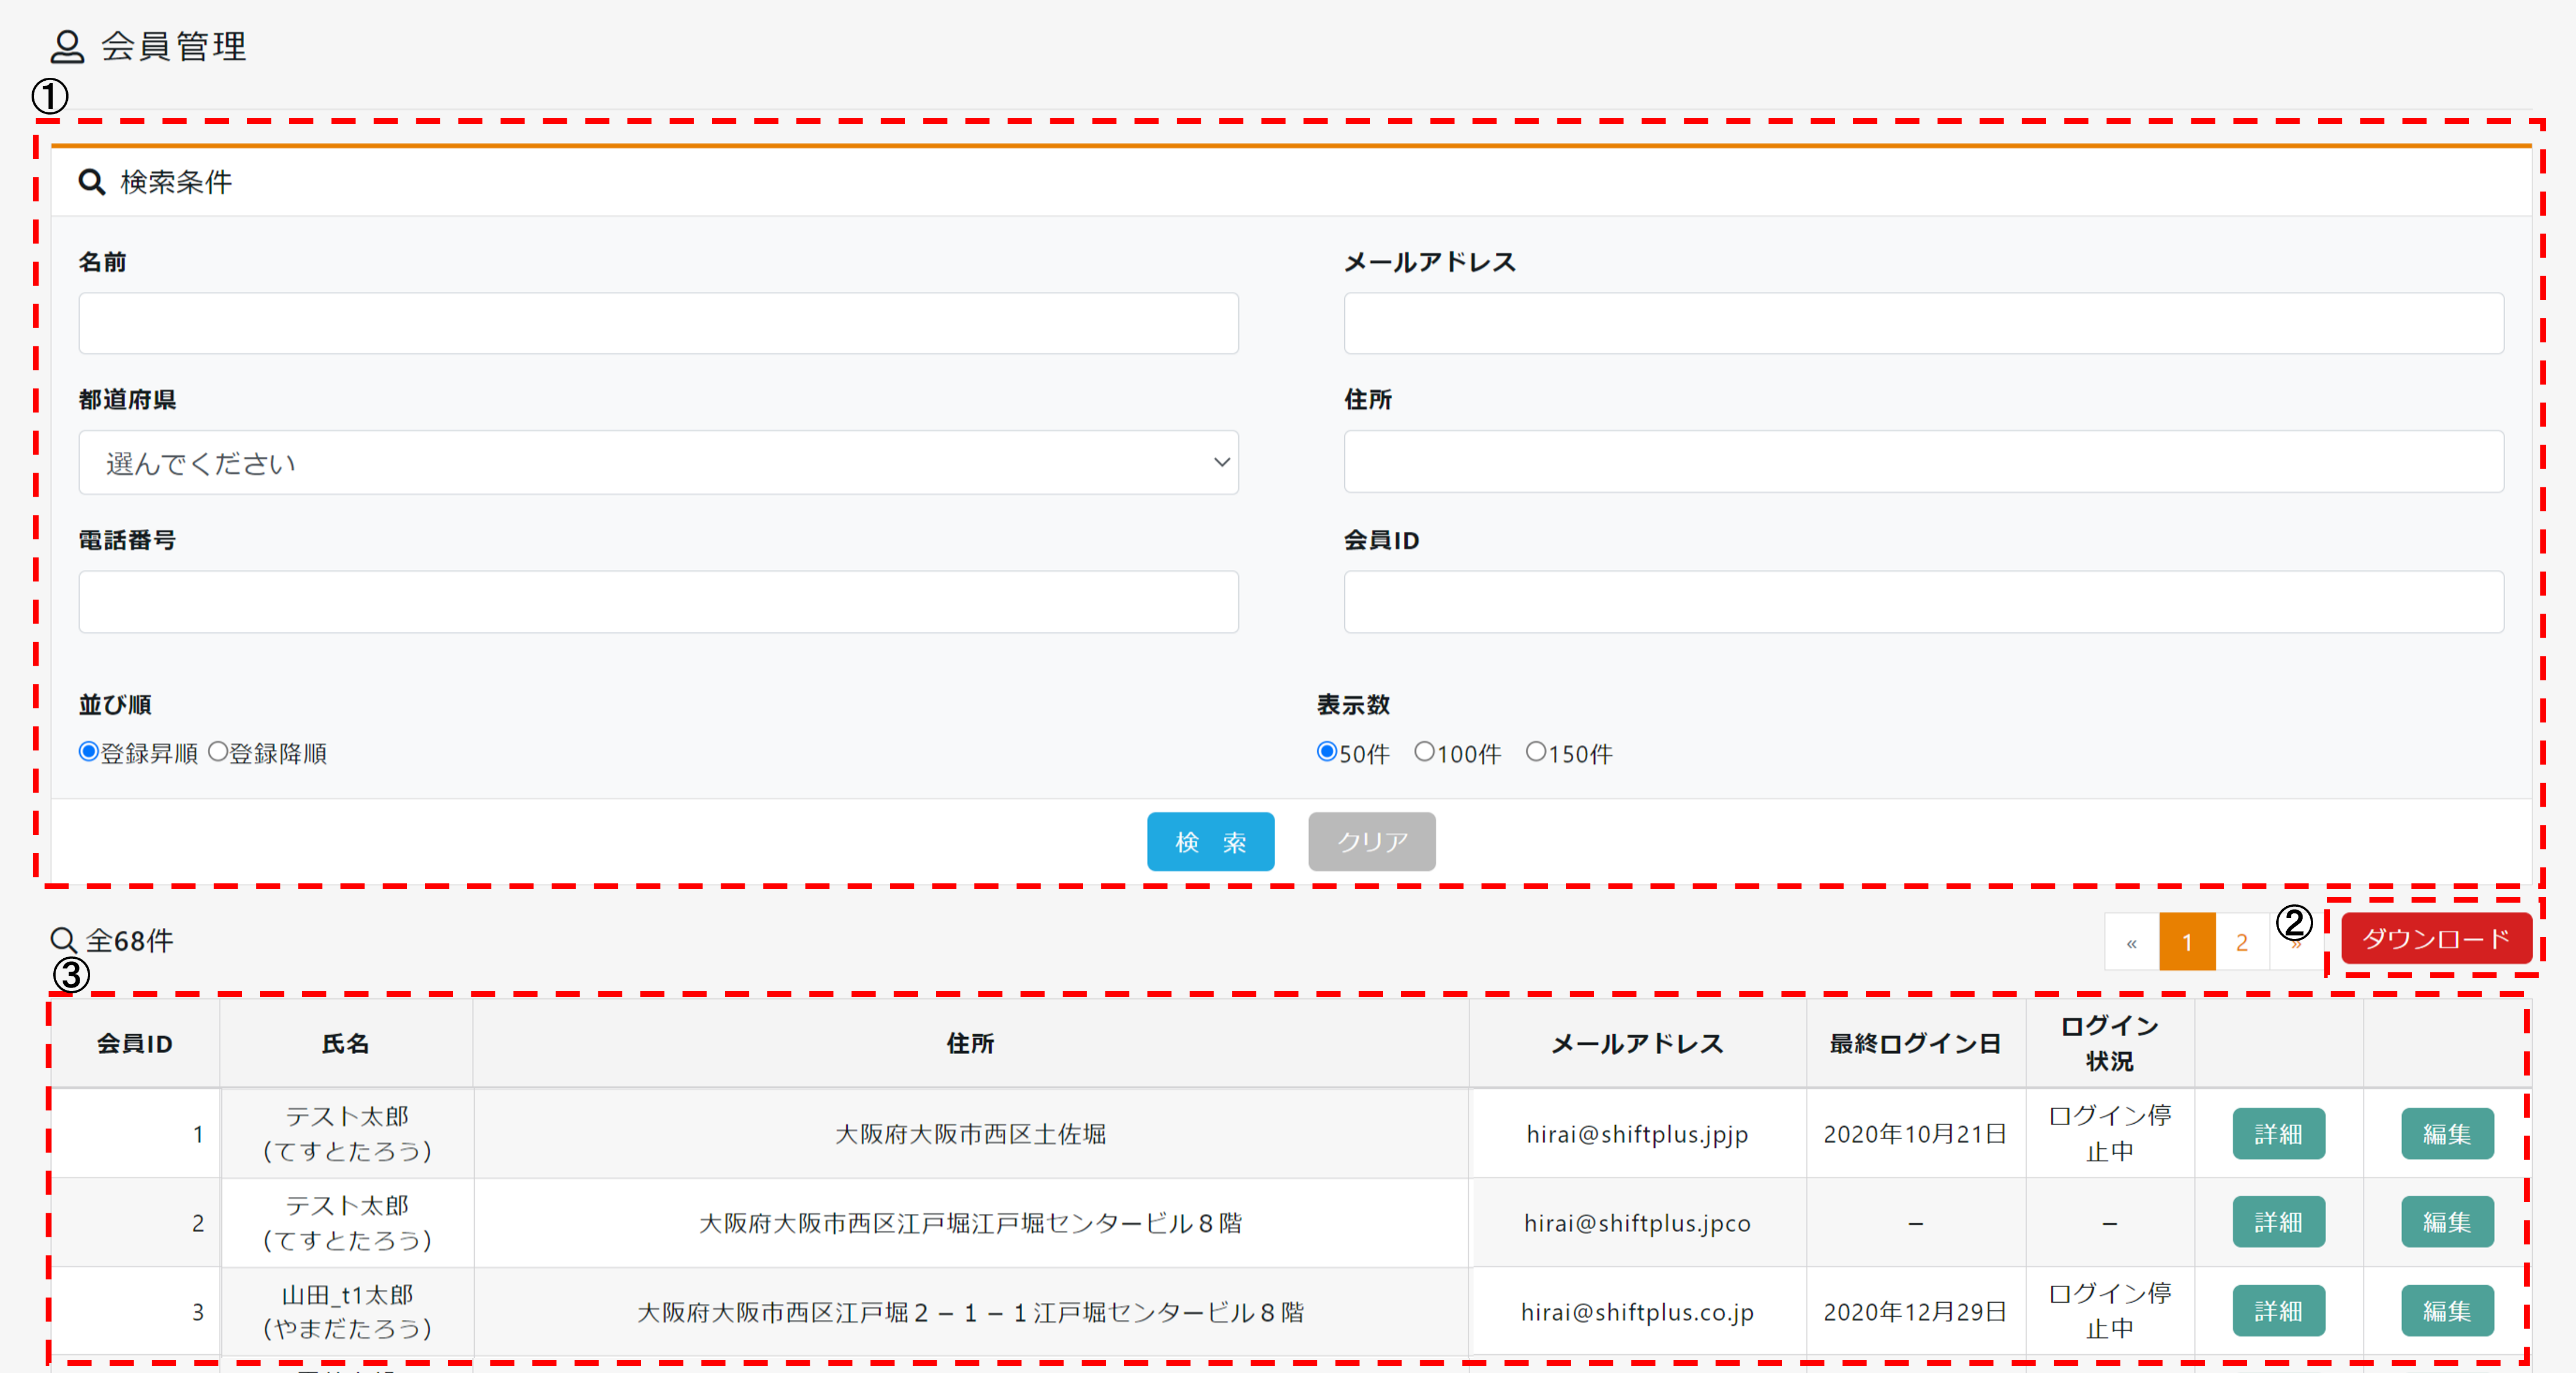
Task: Click the magnifier icon beside 全68件
Action: coord(63,940)
